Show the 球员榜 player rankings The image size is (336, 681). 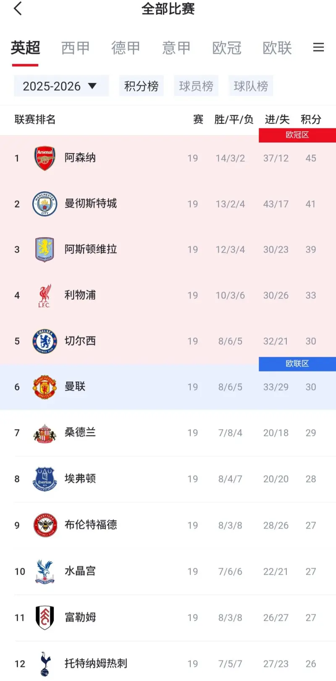[x=196, y=86]
